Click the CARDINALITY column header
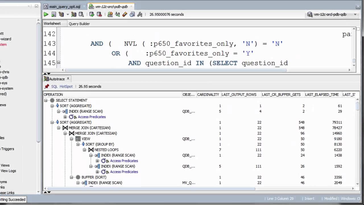The image size is (364, 205). pyautogui.click(x=208, y=95)
